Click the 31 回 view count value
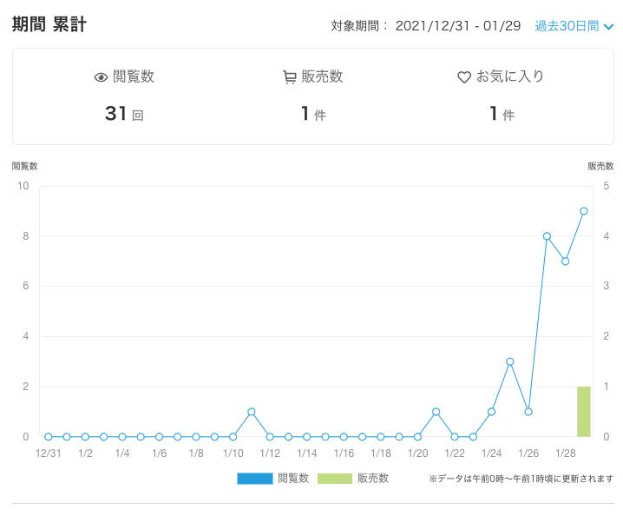Image resolution: width=623 pixels, height=516 pixels. tap(124, 114)
